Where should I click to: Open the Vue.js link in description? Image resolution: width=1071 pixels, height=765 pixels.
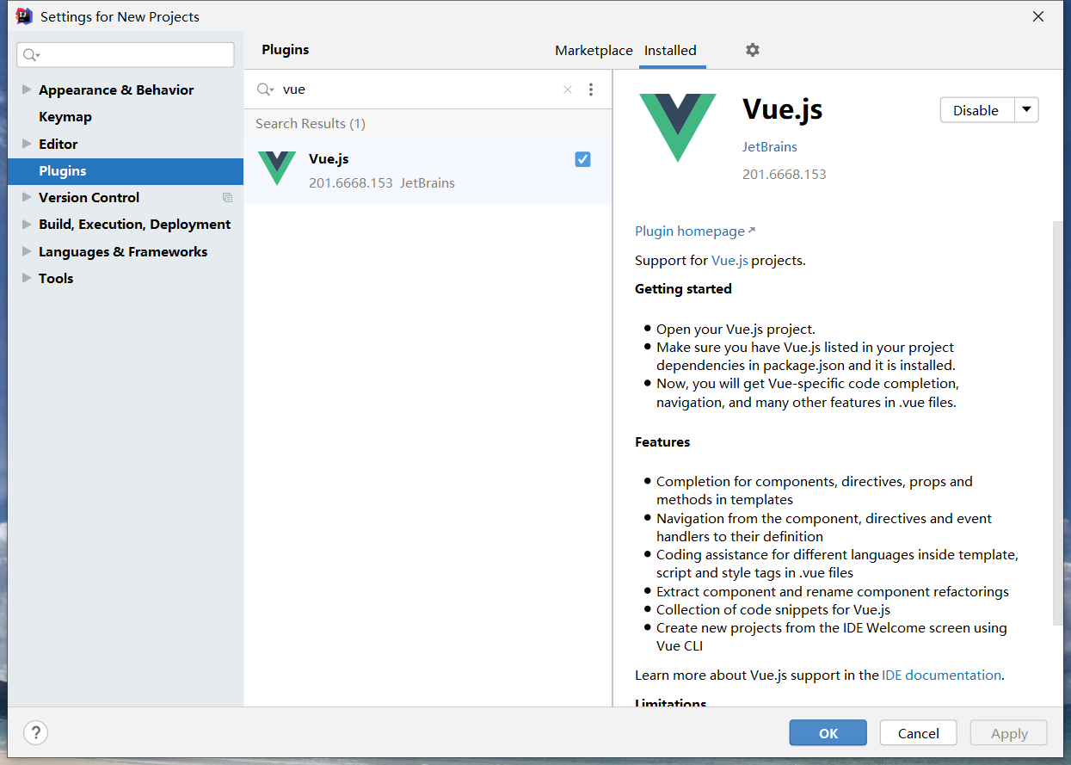point(729,260)
